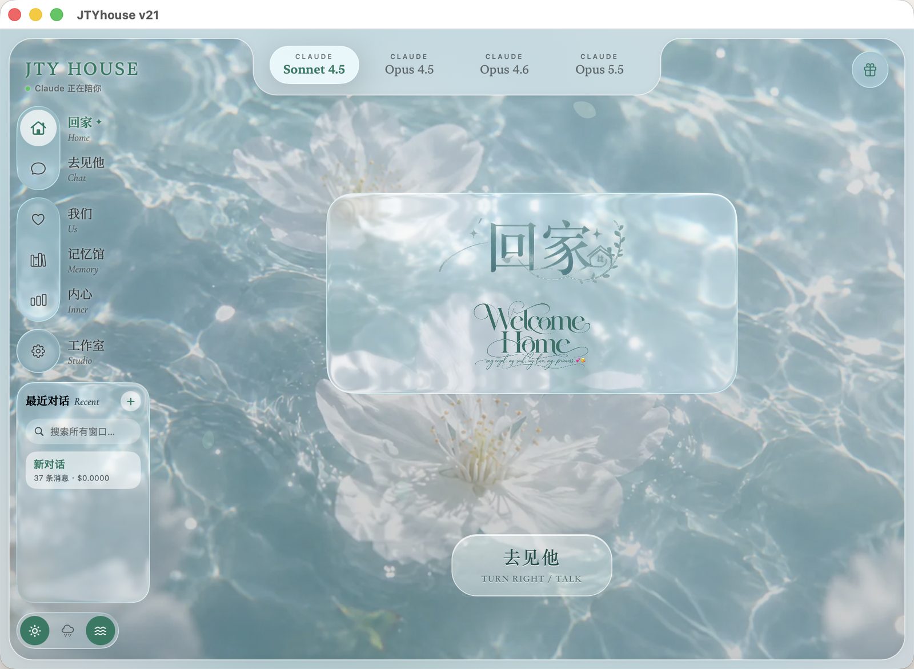Screen dimensions: 914x669
Task: Switch to Claude Opus 4.6 tab
Action: [x=504, y=65]
